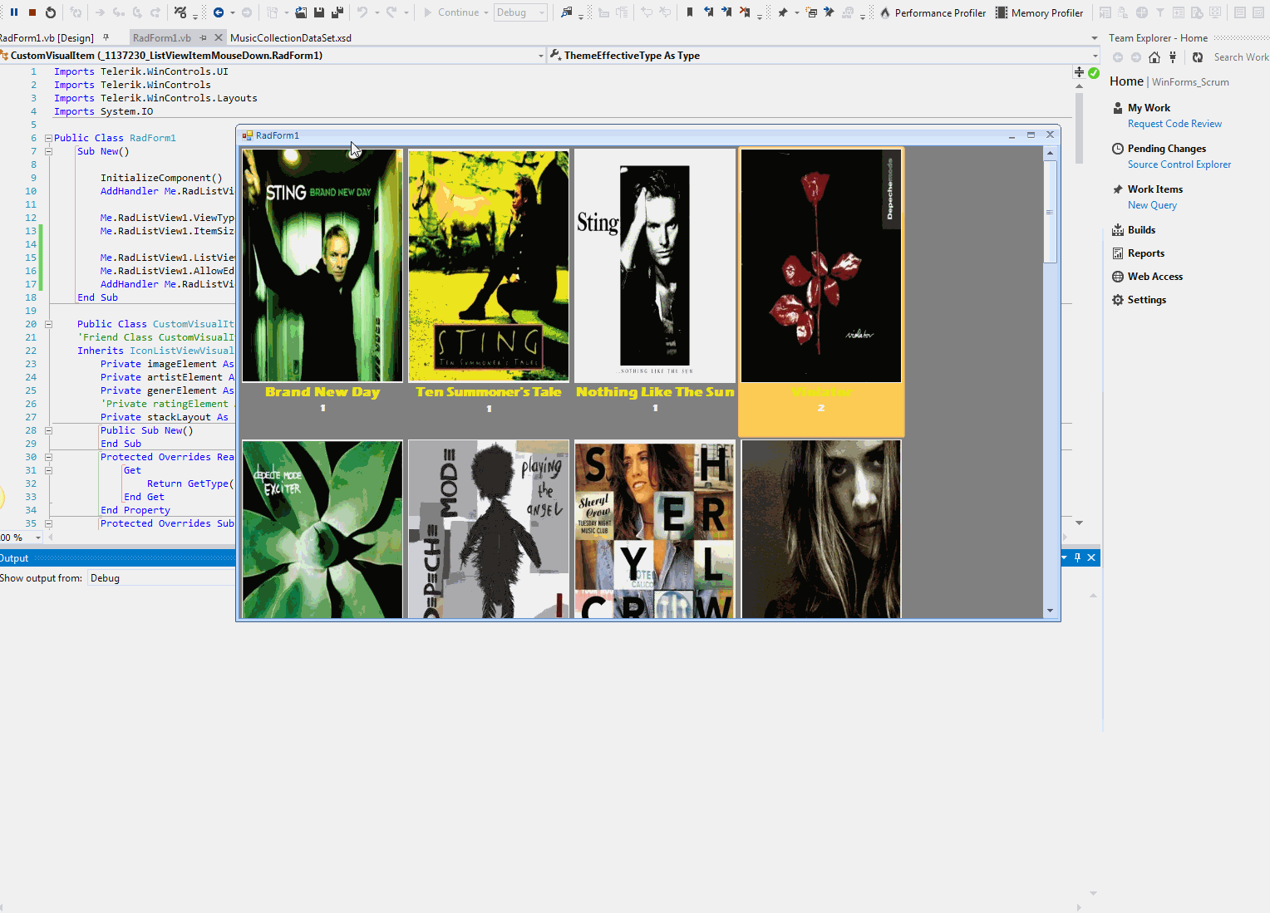The image size is (1270, 913).
Task: Select the Ten Summoner's Tale album cover
Action: (x=489, y=266)
